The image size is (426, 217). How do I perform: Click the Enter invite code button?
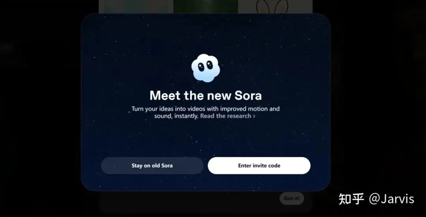259,166
